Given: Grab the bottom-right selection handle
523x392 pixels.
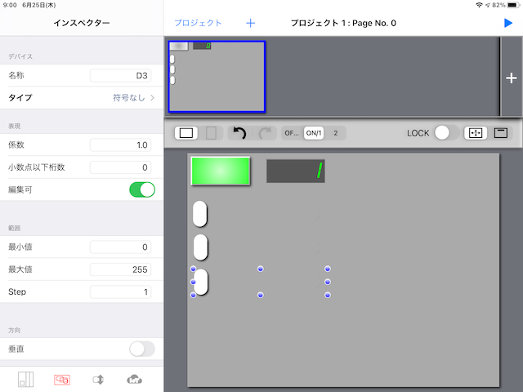Looking at the screenshot, I should [x=328, y=295].
